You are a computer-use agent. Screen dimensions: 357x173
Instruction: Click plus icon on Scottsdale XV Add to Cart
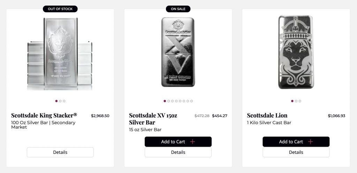[192, 142]
